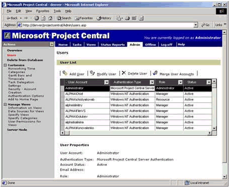Open Information on Views link
229x187 pixels.
(25, 108)
